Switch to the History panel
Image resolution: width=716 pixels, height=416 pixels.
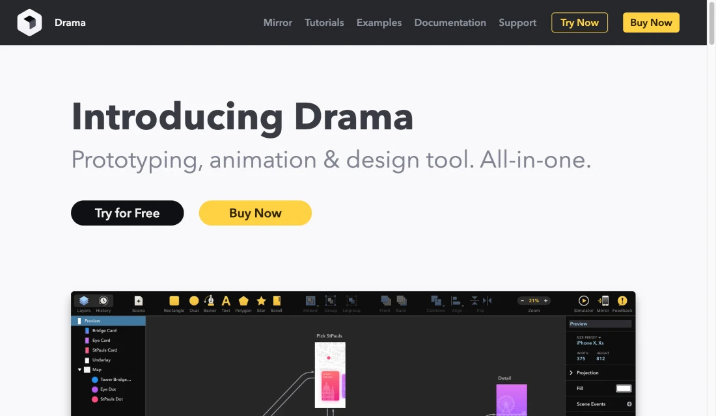pyautogui.click(x=103, y=301)
